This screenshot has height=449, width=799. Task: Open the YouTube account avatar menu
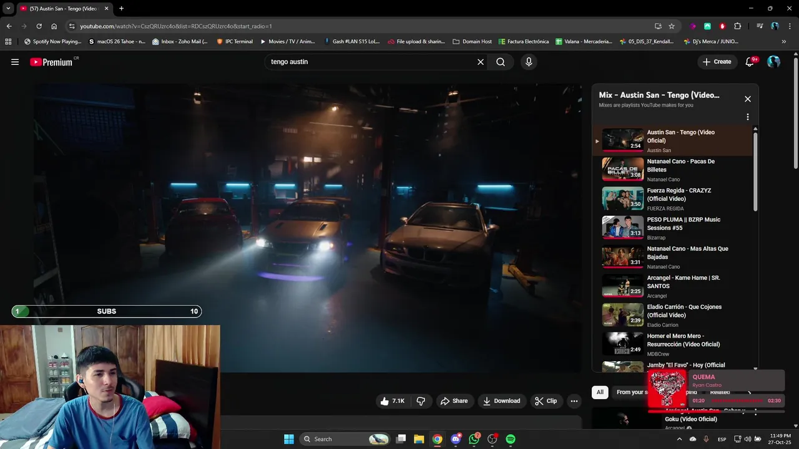tap(773, 62)
